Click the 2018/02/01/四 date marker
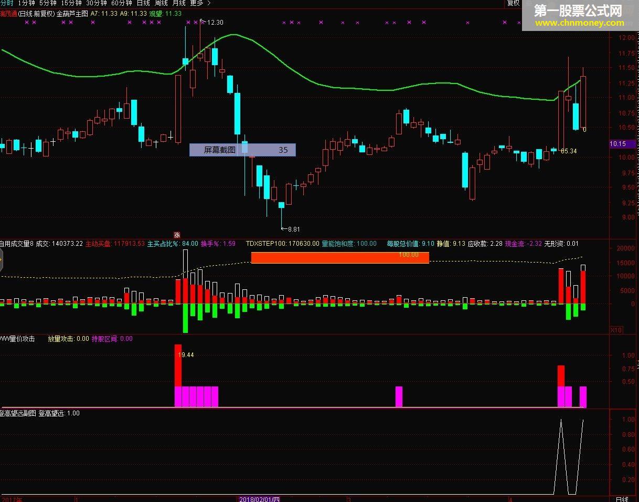The image size is (639, 502). click(259, 499)
